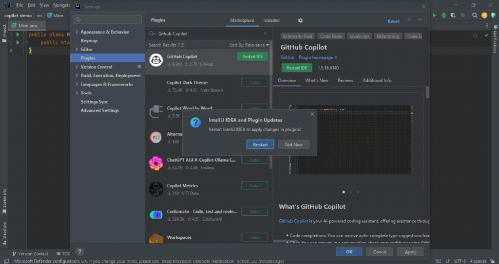The image size is (499, 264).
Task: Switch to the Marketplace tab
Action: (x=242, y=20)
